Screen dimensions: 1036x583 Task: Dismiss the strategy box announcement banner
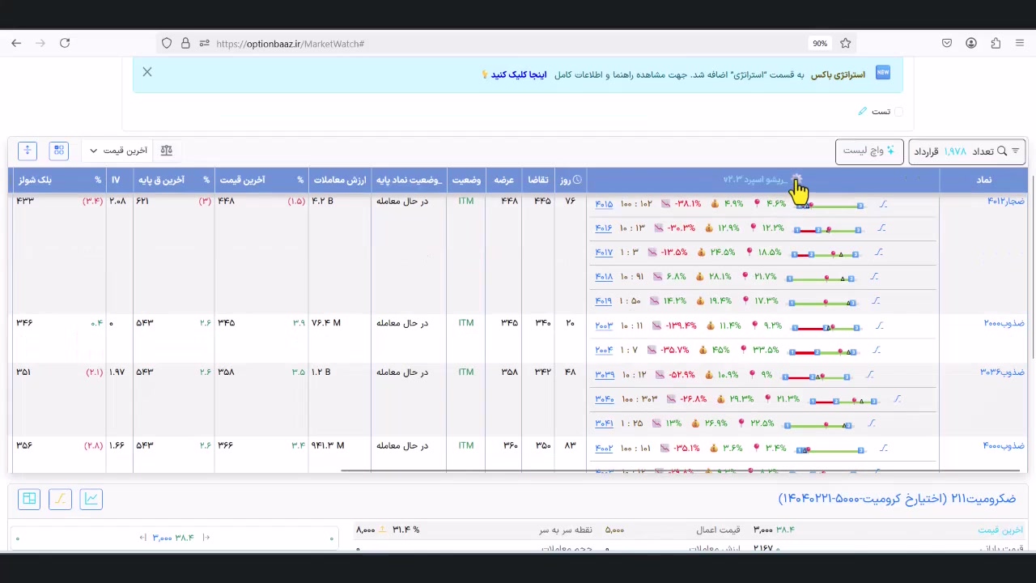[x=147, y=72]
